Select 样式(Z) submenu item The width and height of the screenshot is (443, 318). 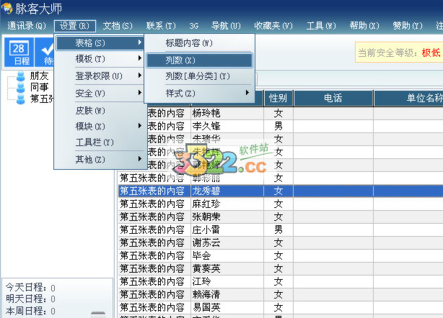point(199,93)
